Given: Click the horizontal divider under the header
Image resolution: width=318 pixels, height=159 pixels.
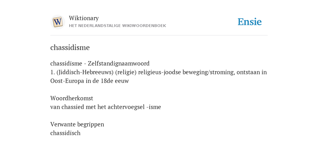Looking at the screenshot, I should [x=159, y=35].
